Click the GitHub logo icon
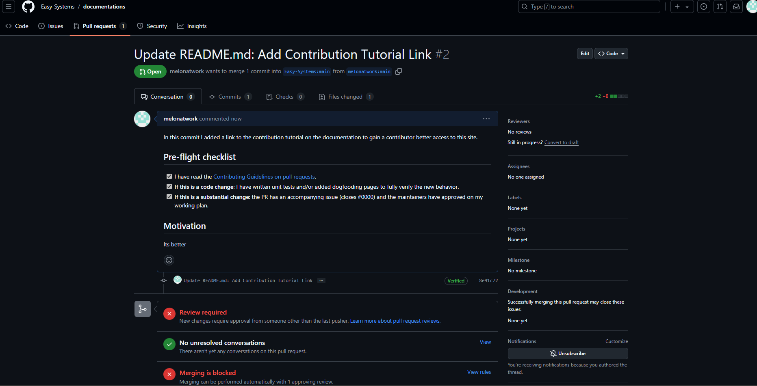This screenshot has width=757, height=386. (x=28, y=6)
